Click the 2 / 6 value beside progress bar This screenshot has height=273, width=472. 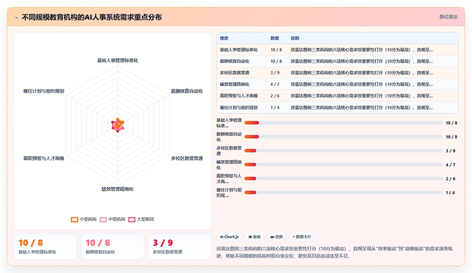450,179
